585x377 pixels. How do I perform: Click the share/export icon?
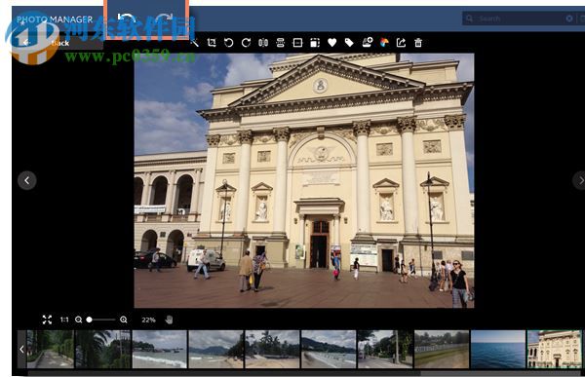pyautogui.click(x=401, y=43)
